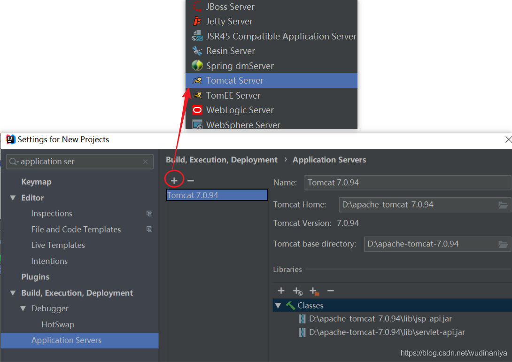Viewport: 512px width, 362px height.
Task: Click the copy icon next to Inspections
Action: [149, 214]
